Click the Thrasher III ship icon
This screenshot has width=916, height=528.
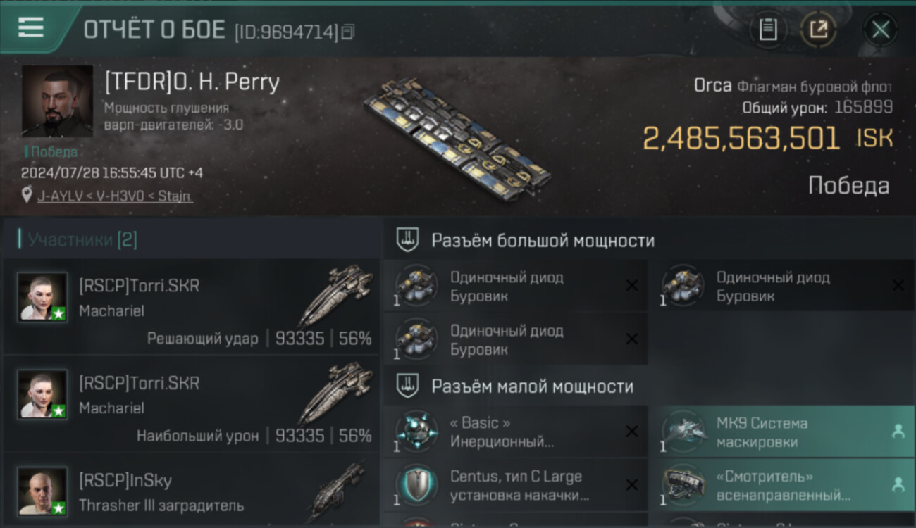(338, 491)
